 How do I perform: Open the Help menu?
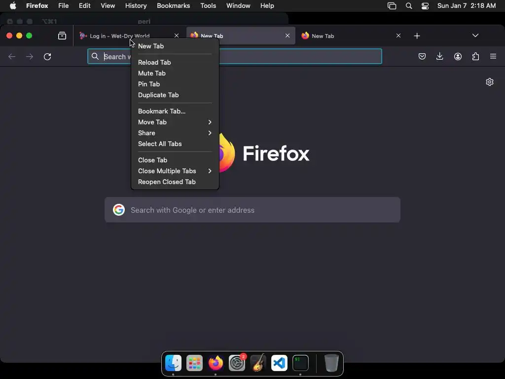(267, 6)
